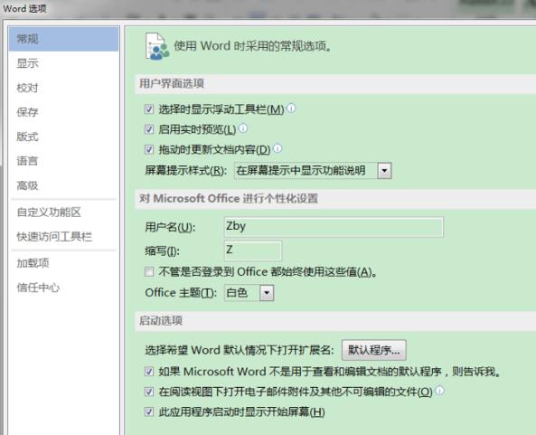Open the 屏幕提示样式 dropdown

point(384,170)
